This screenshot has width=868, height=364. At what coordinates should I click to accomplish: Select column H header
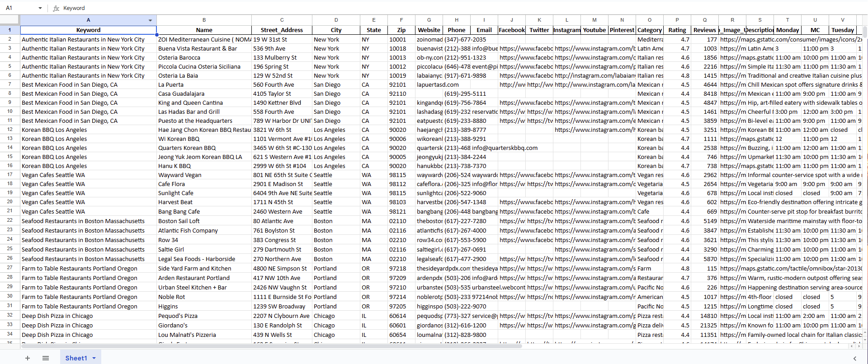457,20
